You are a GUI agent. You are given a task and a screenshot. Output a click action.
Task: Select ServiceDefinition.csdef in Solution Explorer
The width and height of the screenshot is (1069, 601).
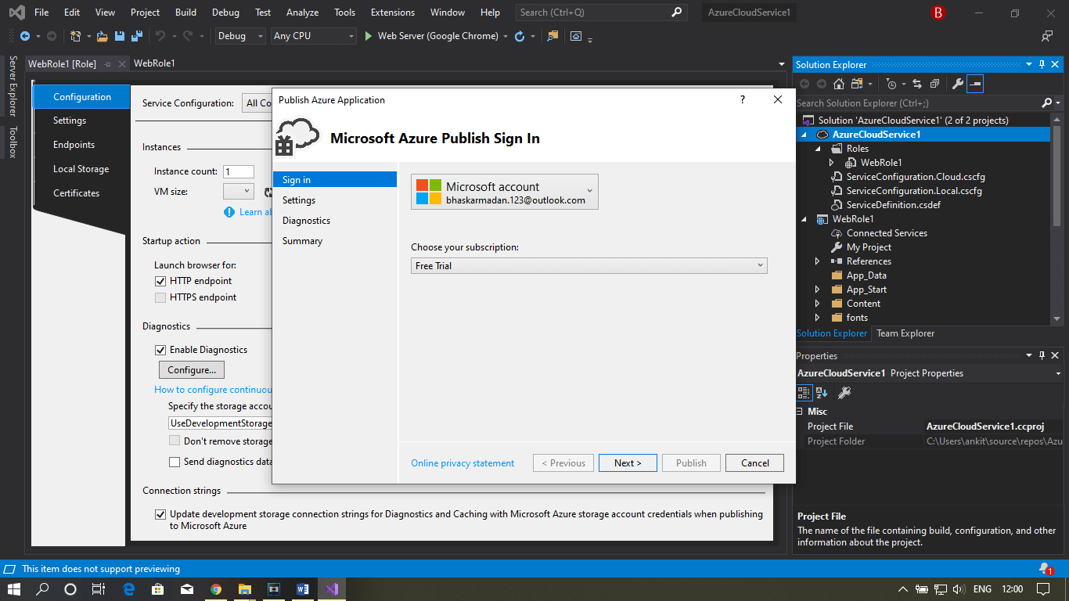pos(893,205)
